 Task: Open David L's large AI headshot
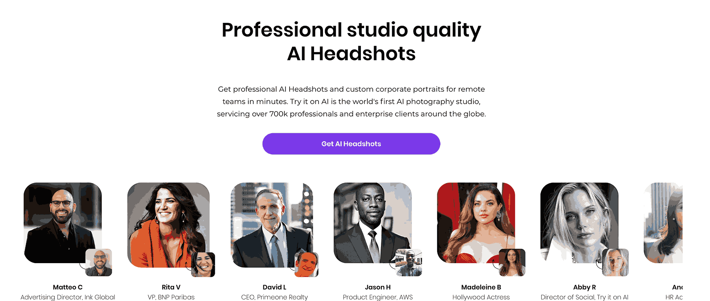(272, 224)
